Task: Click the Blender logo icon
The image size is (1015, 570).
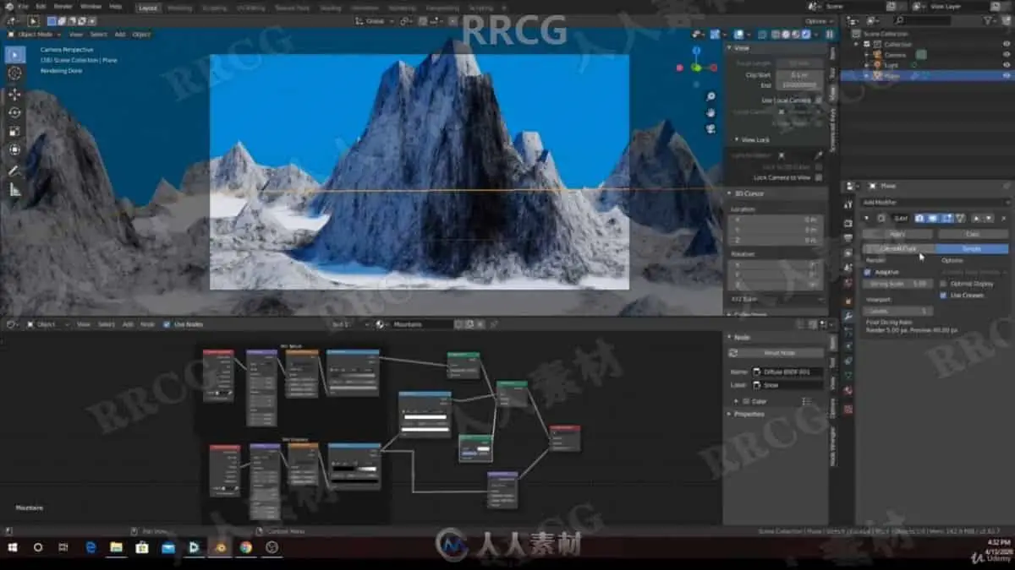Action: click(8, 6)
